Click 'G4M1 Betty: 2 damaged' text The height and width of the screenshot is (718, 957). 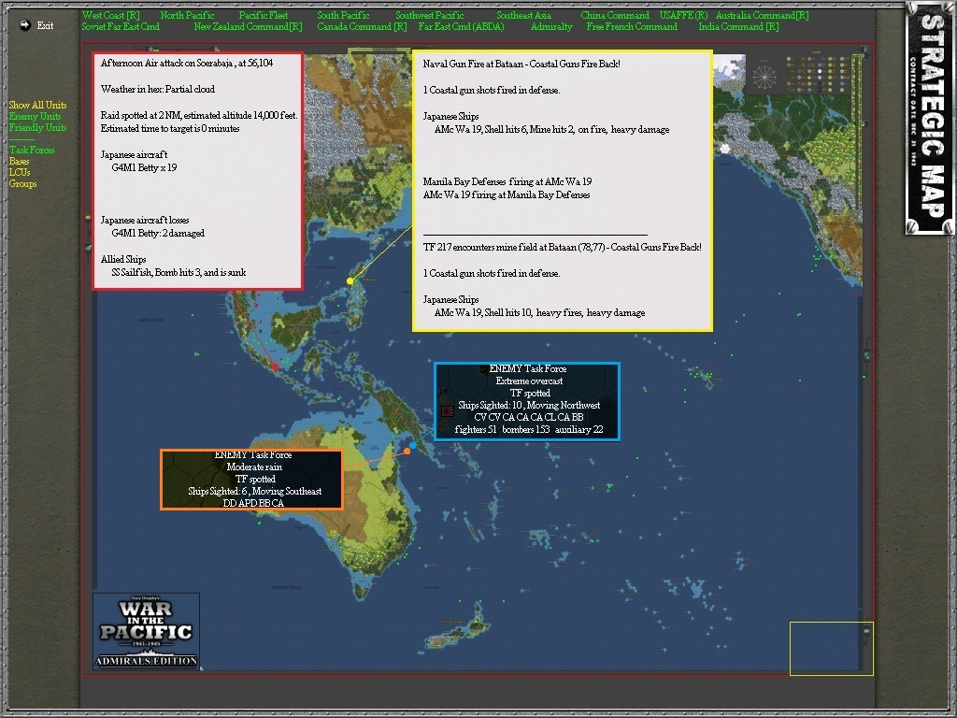[157, 233]
